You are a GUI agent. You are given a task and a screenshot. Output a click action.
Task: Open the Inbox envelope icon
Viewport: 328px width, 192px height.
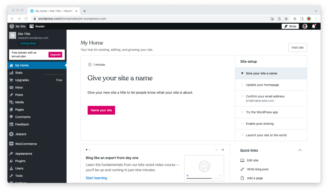[x=11, y=88]
